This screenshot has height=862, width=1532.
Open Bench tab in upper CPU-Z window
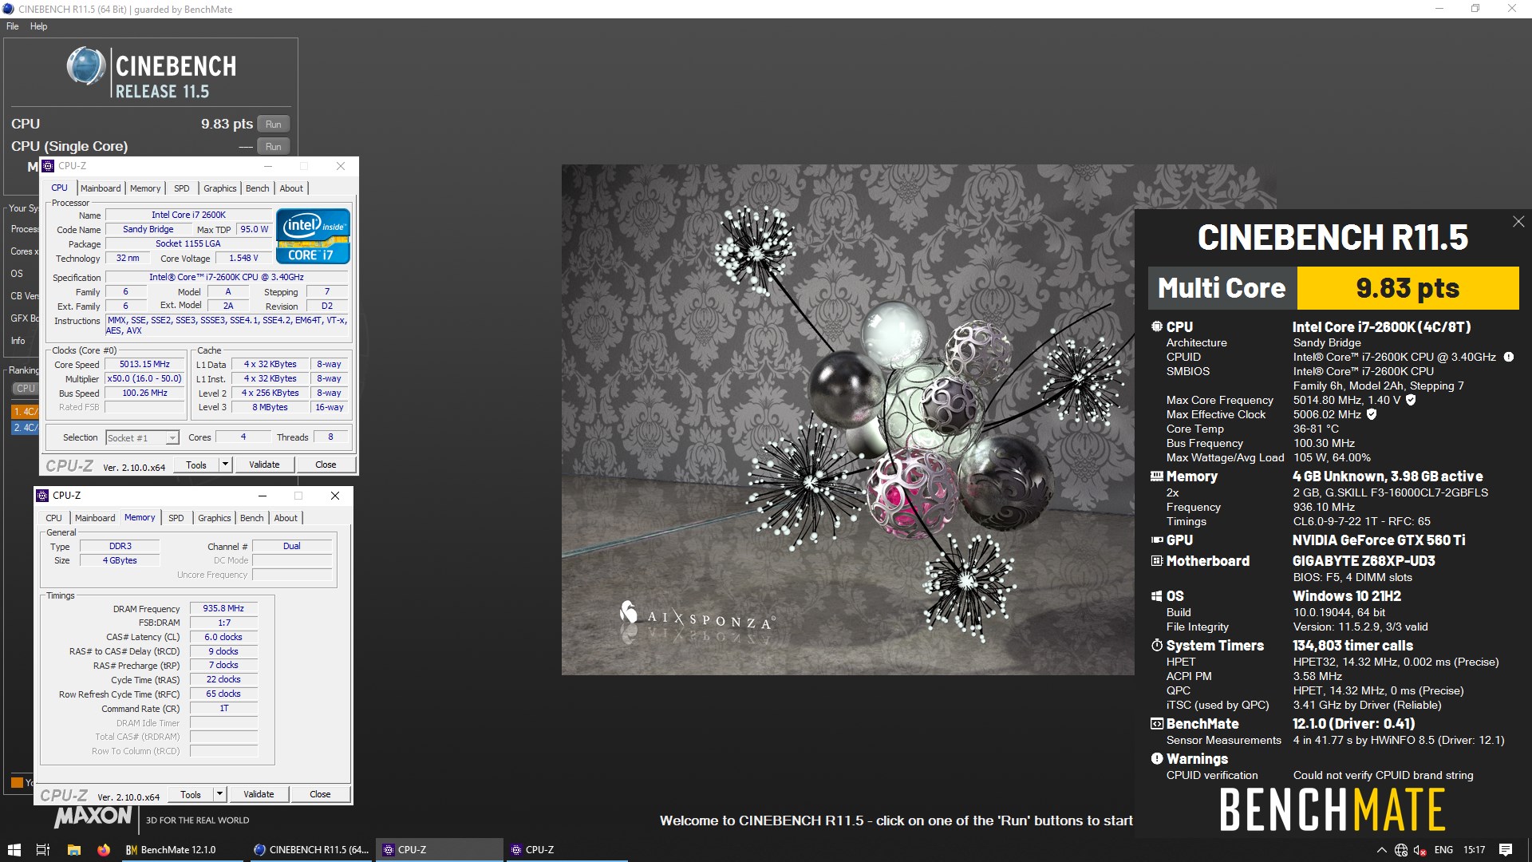257,188
